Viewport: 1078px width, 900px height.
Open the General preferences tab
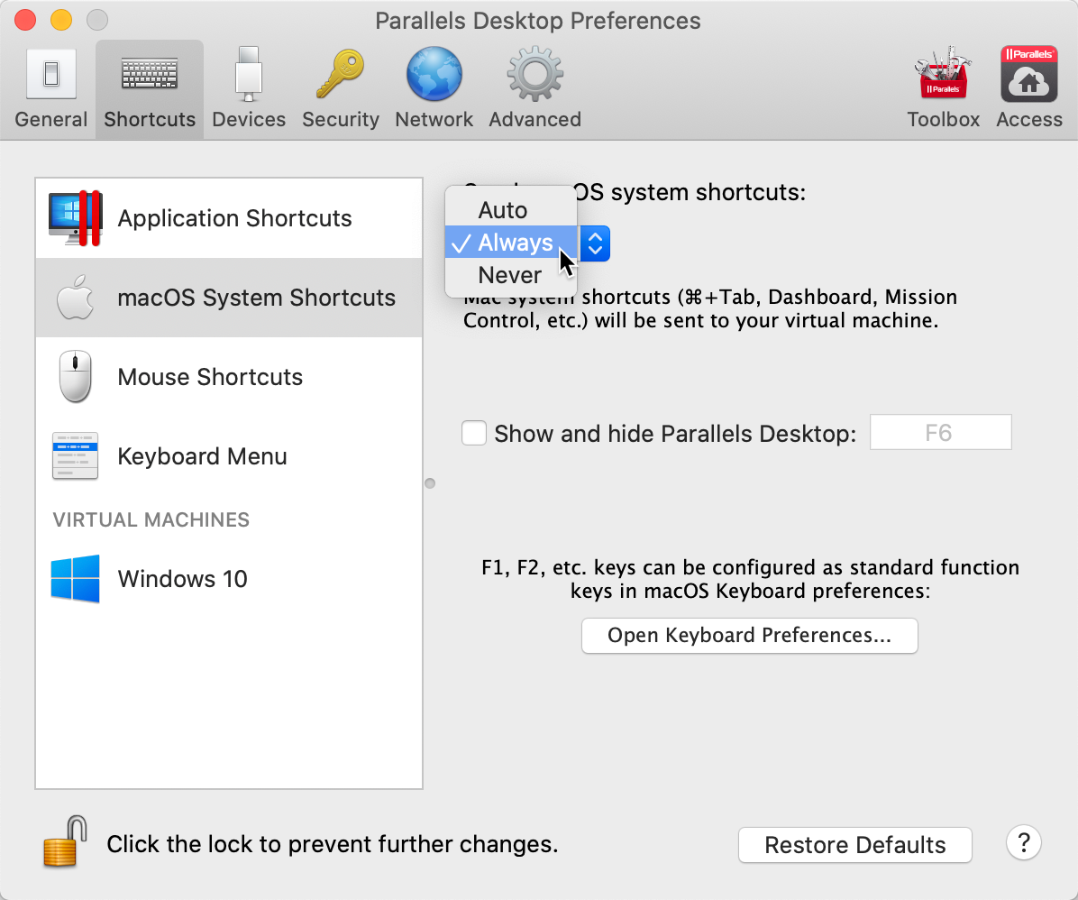click(x=50, y=89)
